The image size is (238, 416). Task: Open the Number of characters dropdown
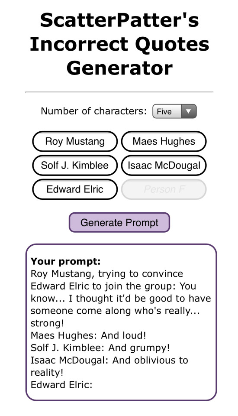(x=174, y=111)
